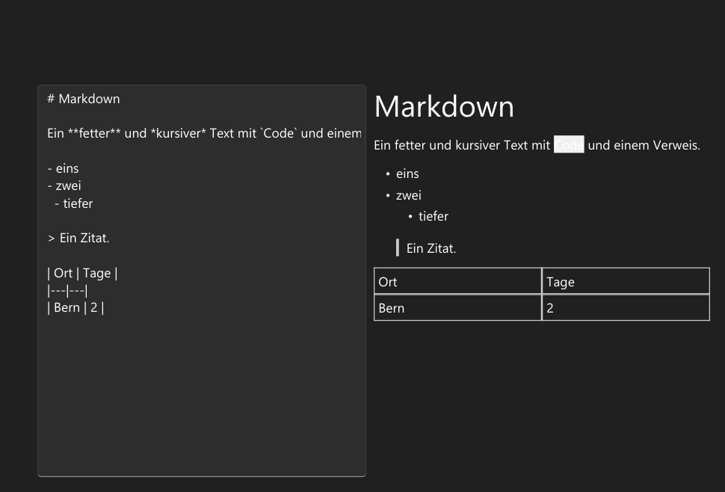Click the word 'kursiver' in the preview paragraph

pyautogui.click(x=478, y=145)
